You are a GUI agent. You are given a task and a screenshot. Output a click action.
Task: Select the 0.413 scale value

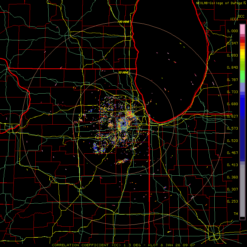click(x=232, y=165)
